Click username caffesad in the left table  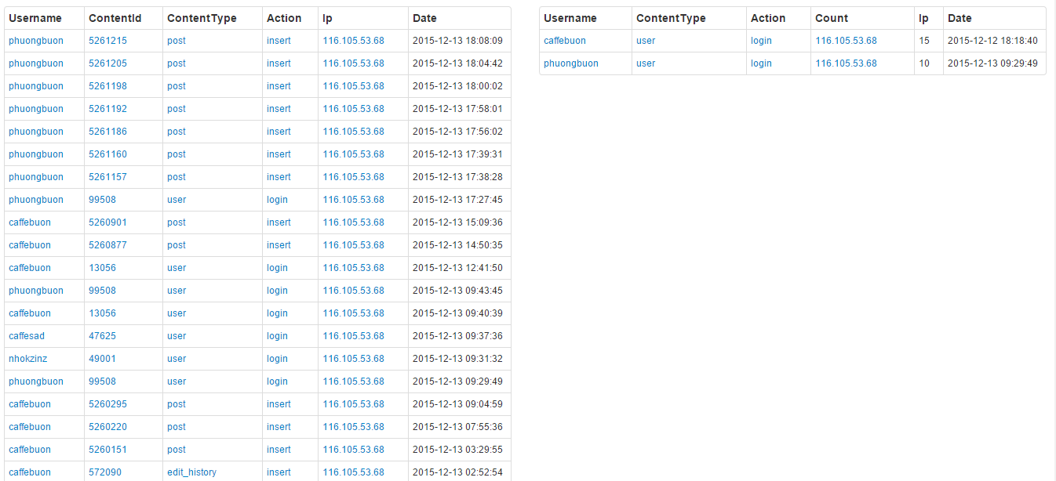click(27, 336)
